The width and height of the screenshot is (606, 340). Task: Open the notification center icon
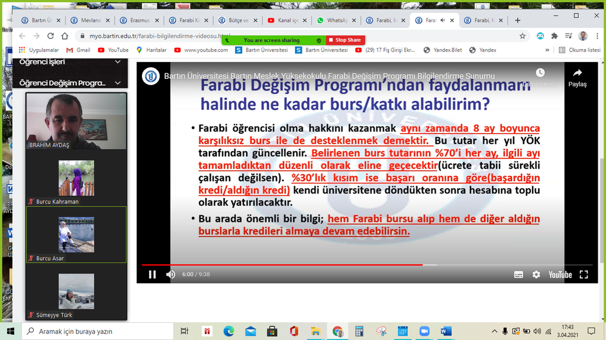click(x=591, y=331)
